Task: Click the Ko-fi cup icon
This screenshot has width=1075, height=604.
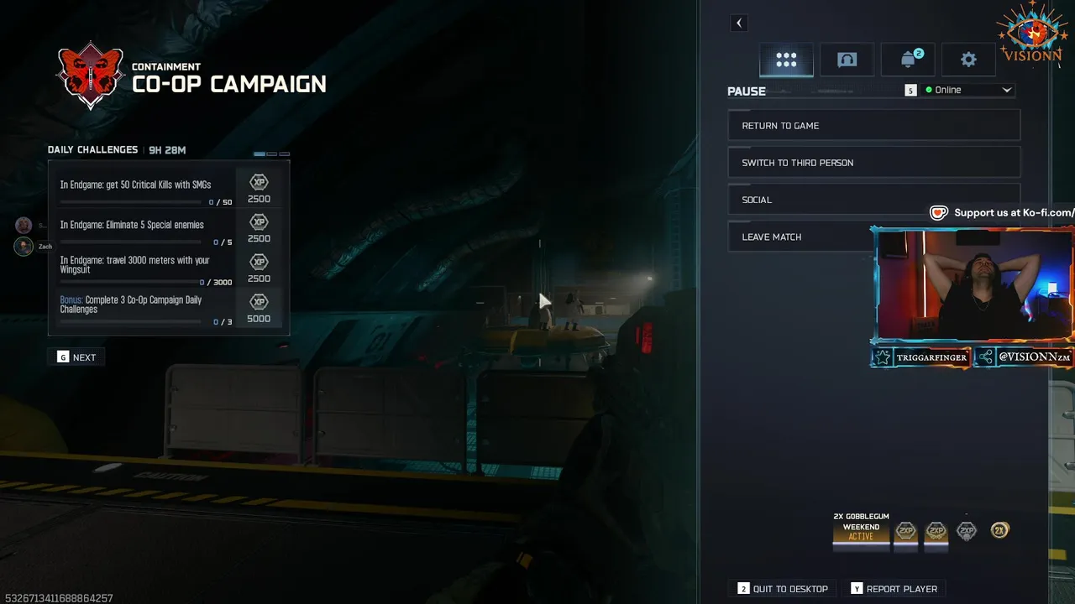Action: point(939,213)
